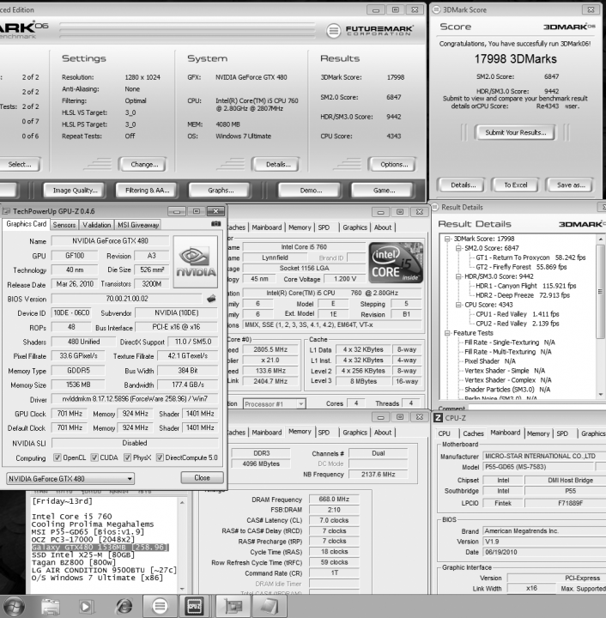Screen dimensions: 606x618
Task: Open Caches tab in the Mainboard CPU-Z window
Action: (x=473, y=433)
